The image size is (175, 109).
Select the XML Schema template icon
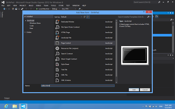pyautogui.click(x=57, y=80)
